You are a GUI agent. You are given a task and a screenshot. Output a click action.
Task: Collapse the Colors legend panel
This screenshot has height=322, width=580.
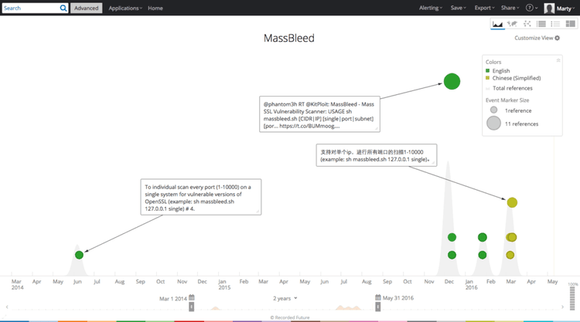pos(558,60)
